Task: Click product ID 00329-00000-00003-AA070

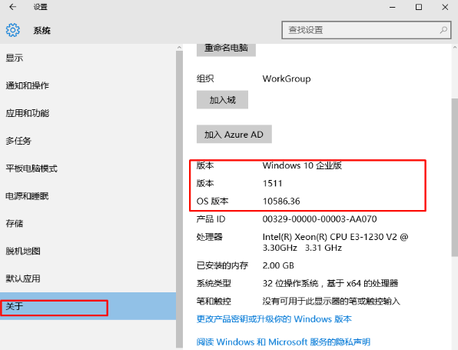Action: coord(320,219)
